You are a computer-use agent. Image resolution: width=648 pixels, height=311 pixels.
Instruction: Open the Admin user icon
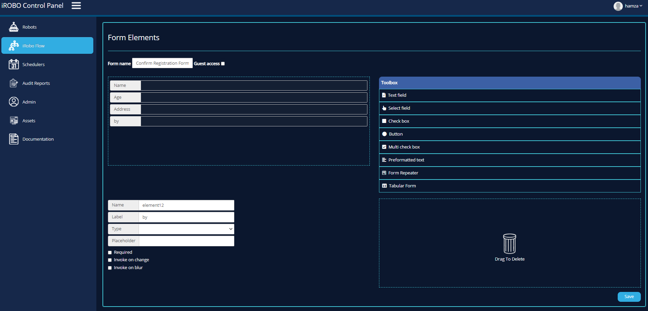(x=14, y=102)
